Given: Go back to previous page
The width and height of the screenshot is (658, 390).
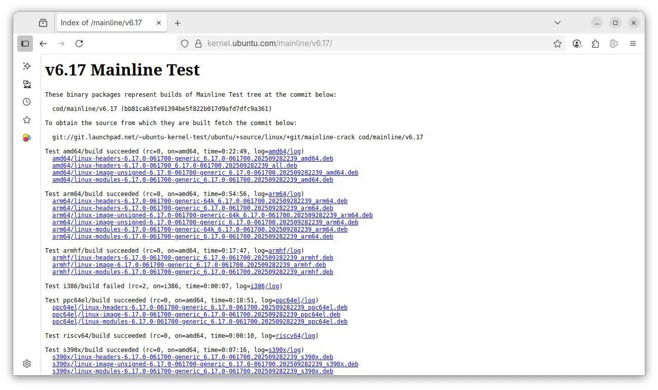Looking at the screenshot, I should (43, 44).
